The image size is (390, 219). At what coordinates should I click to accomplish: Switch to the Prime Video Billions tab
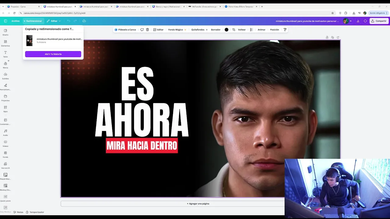tap(241, 6)
